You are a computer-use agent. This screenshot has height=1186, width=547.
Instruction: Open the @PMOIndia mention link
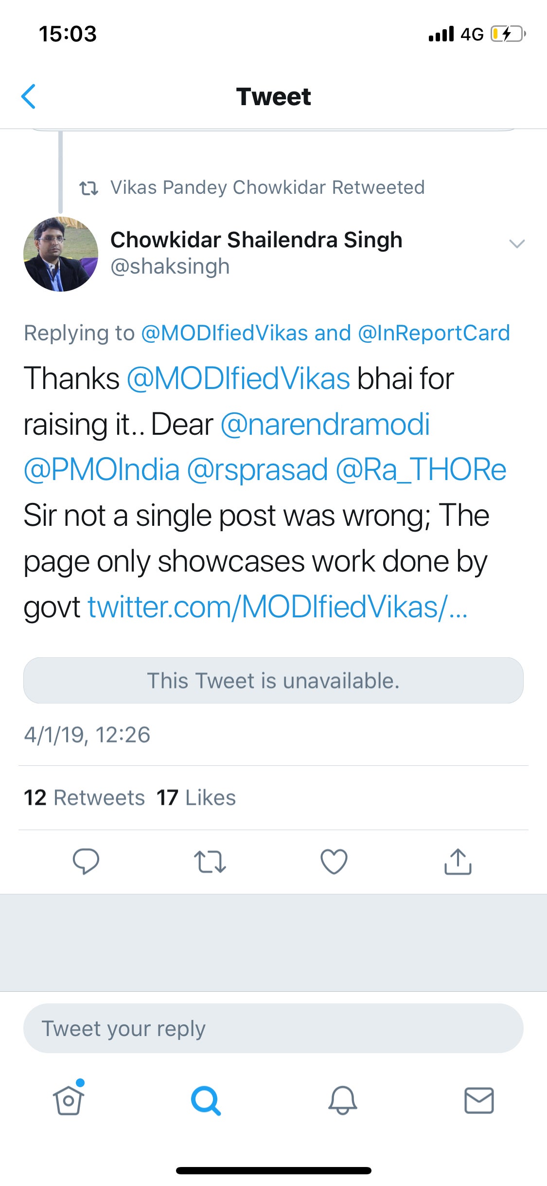click(102, 470)
